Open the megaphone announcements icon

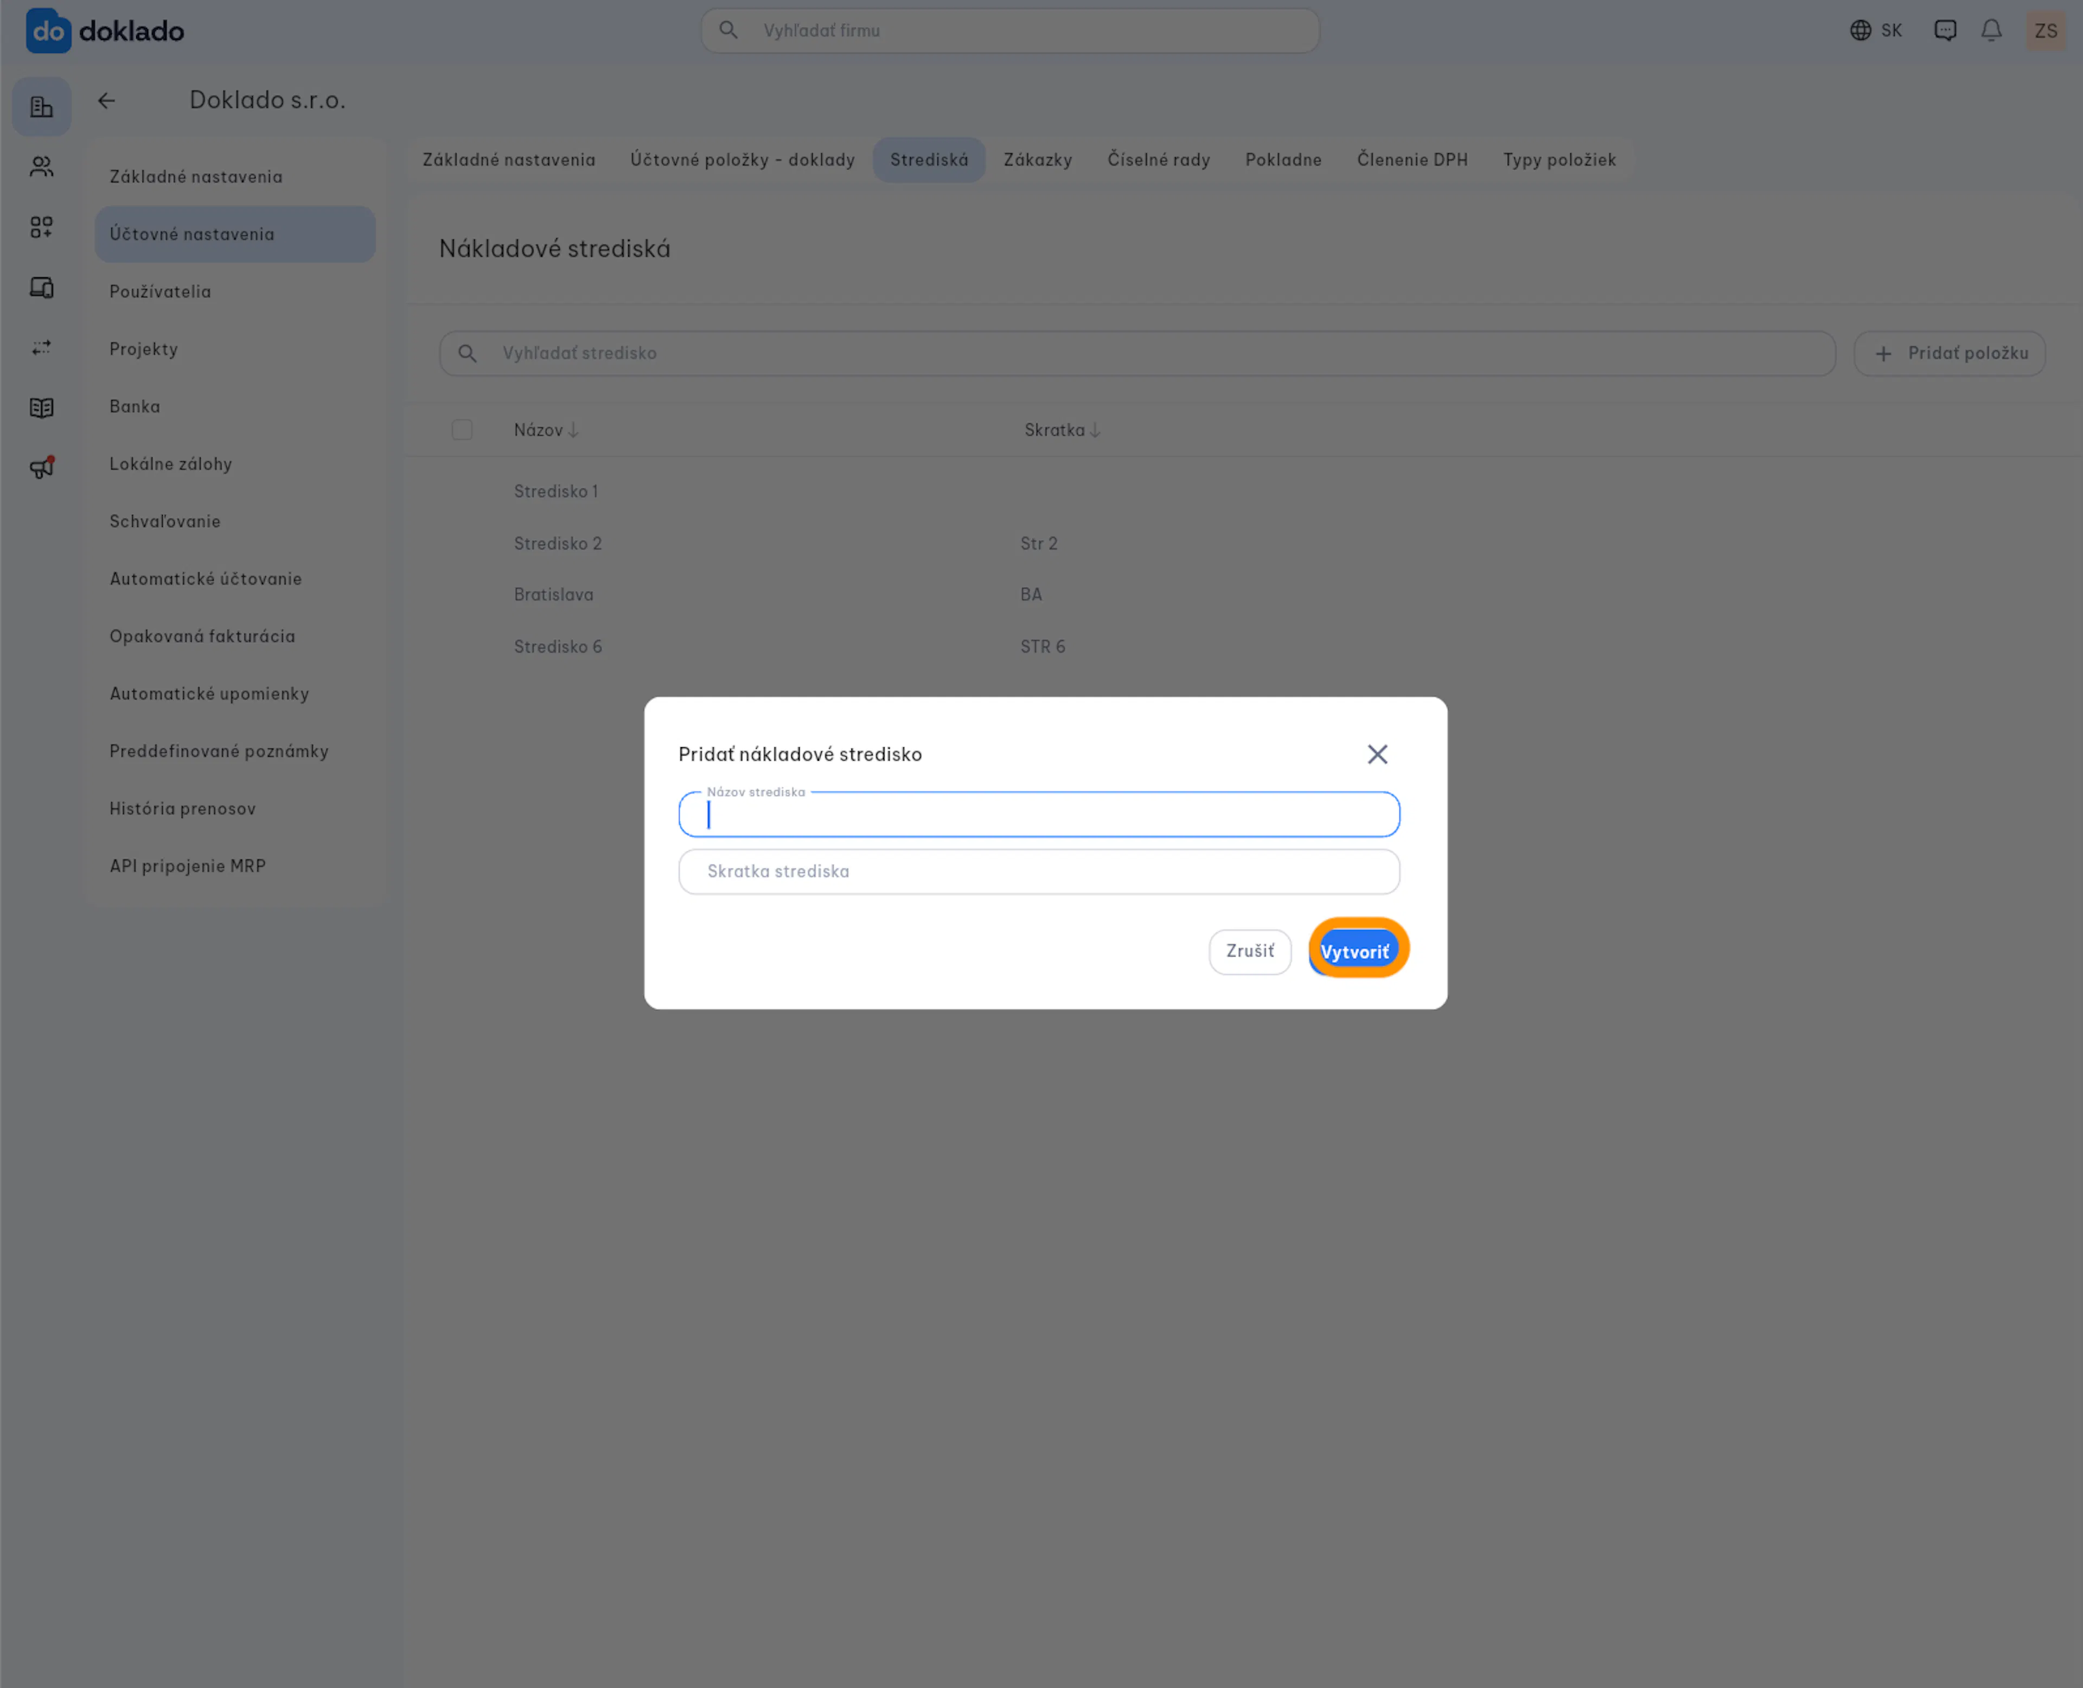pos(42,468)
